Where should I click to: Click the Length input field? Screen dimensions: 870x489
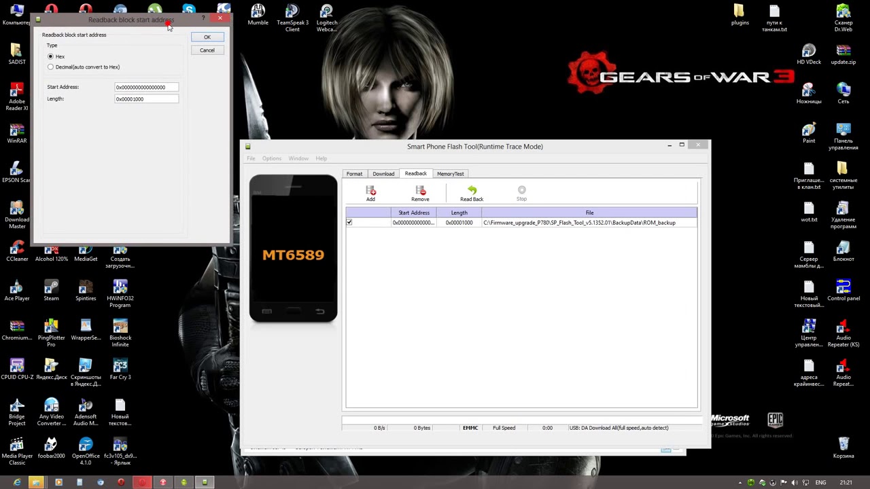click(147, 99)
